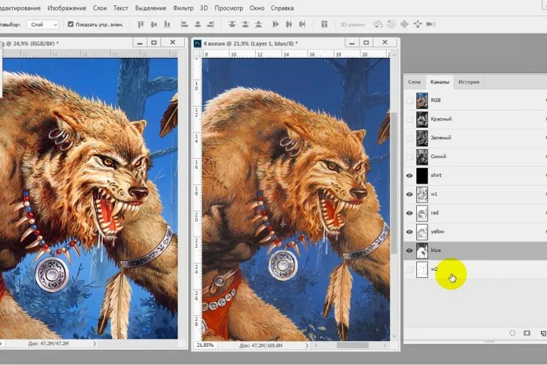Hide the shirt channel eye icon

[410, 175]
